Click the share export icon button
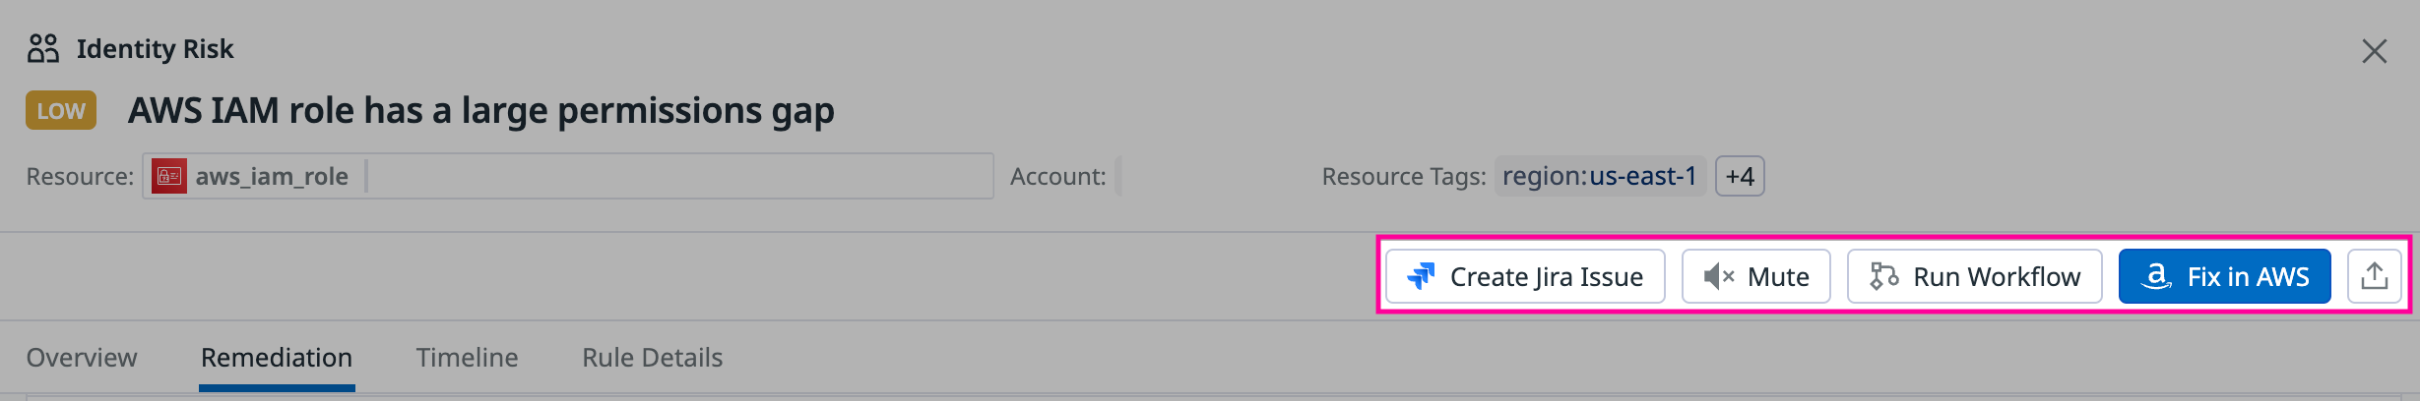Image resolution: width=2420 pixels, height=401 pixels. (2374, 277)
